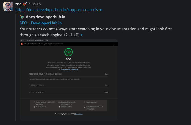Click the calendar icon beside Captured at

pos(35,102)
